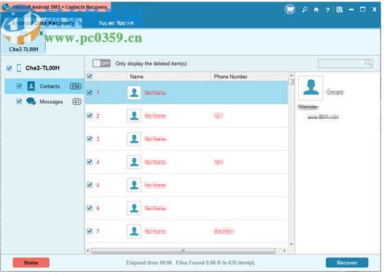Go to home via house icon
This screenshot has height=274, width=384.
tap(316, 9)
